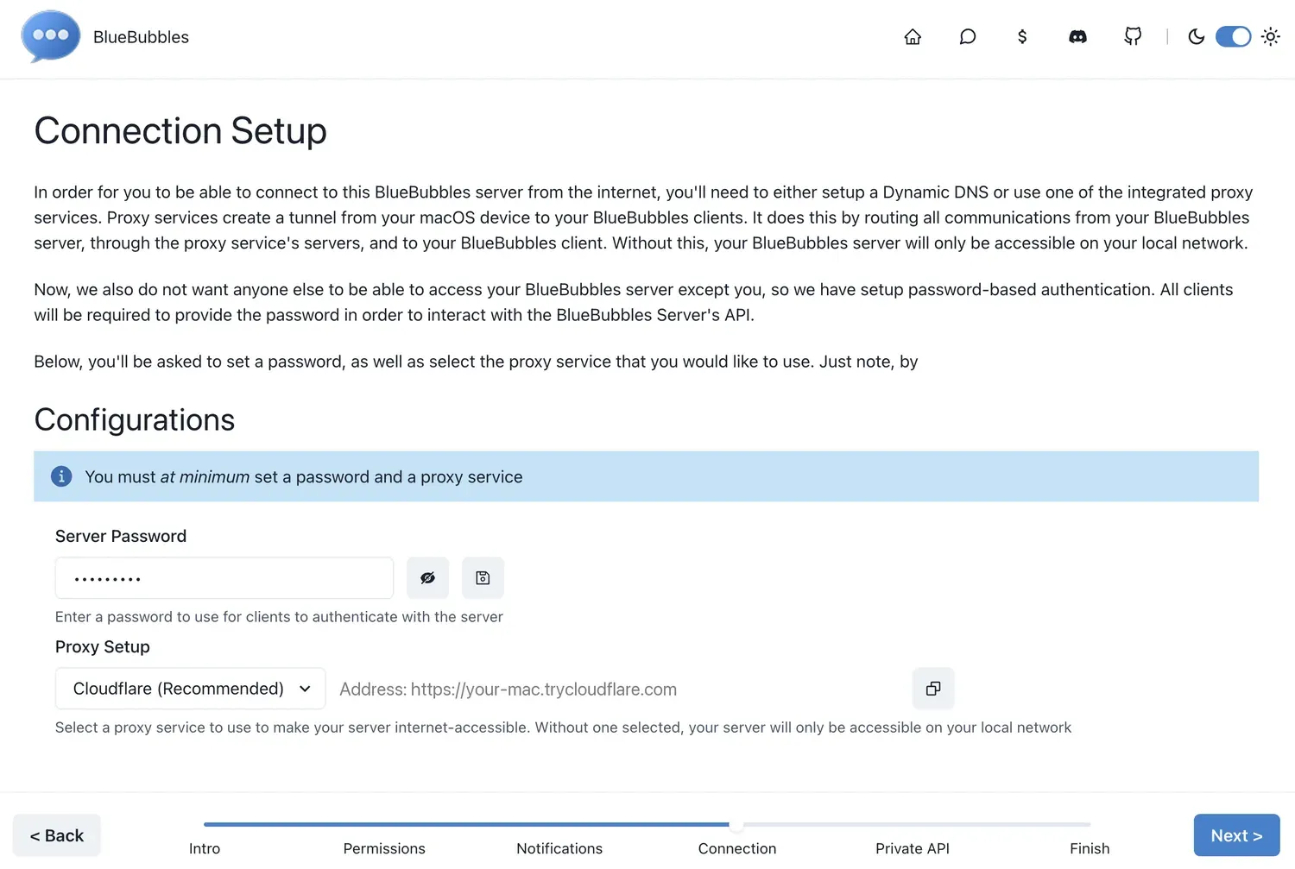Click the info icon in the alert

(x=61, y=476)
